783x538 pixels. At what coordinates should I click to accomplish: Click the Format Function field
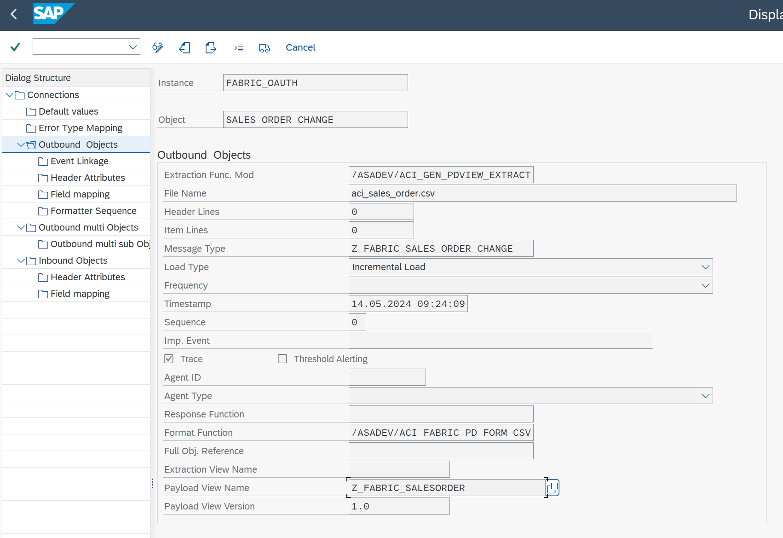tap(441, 433)
